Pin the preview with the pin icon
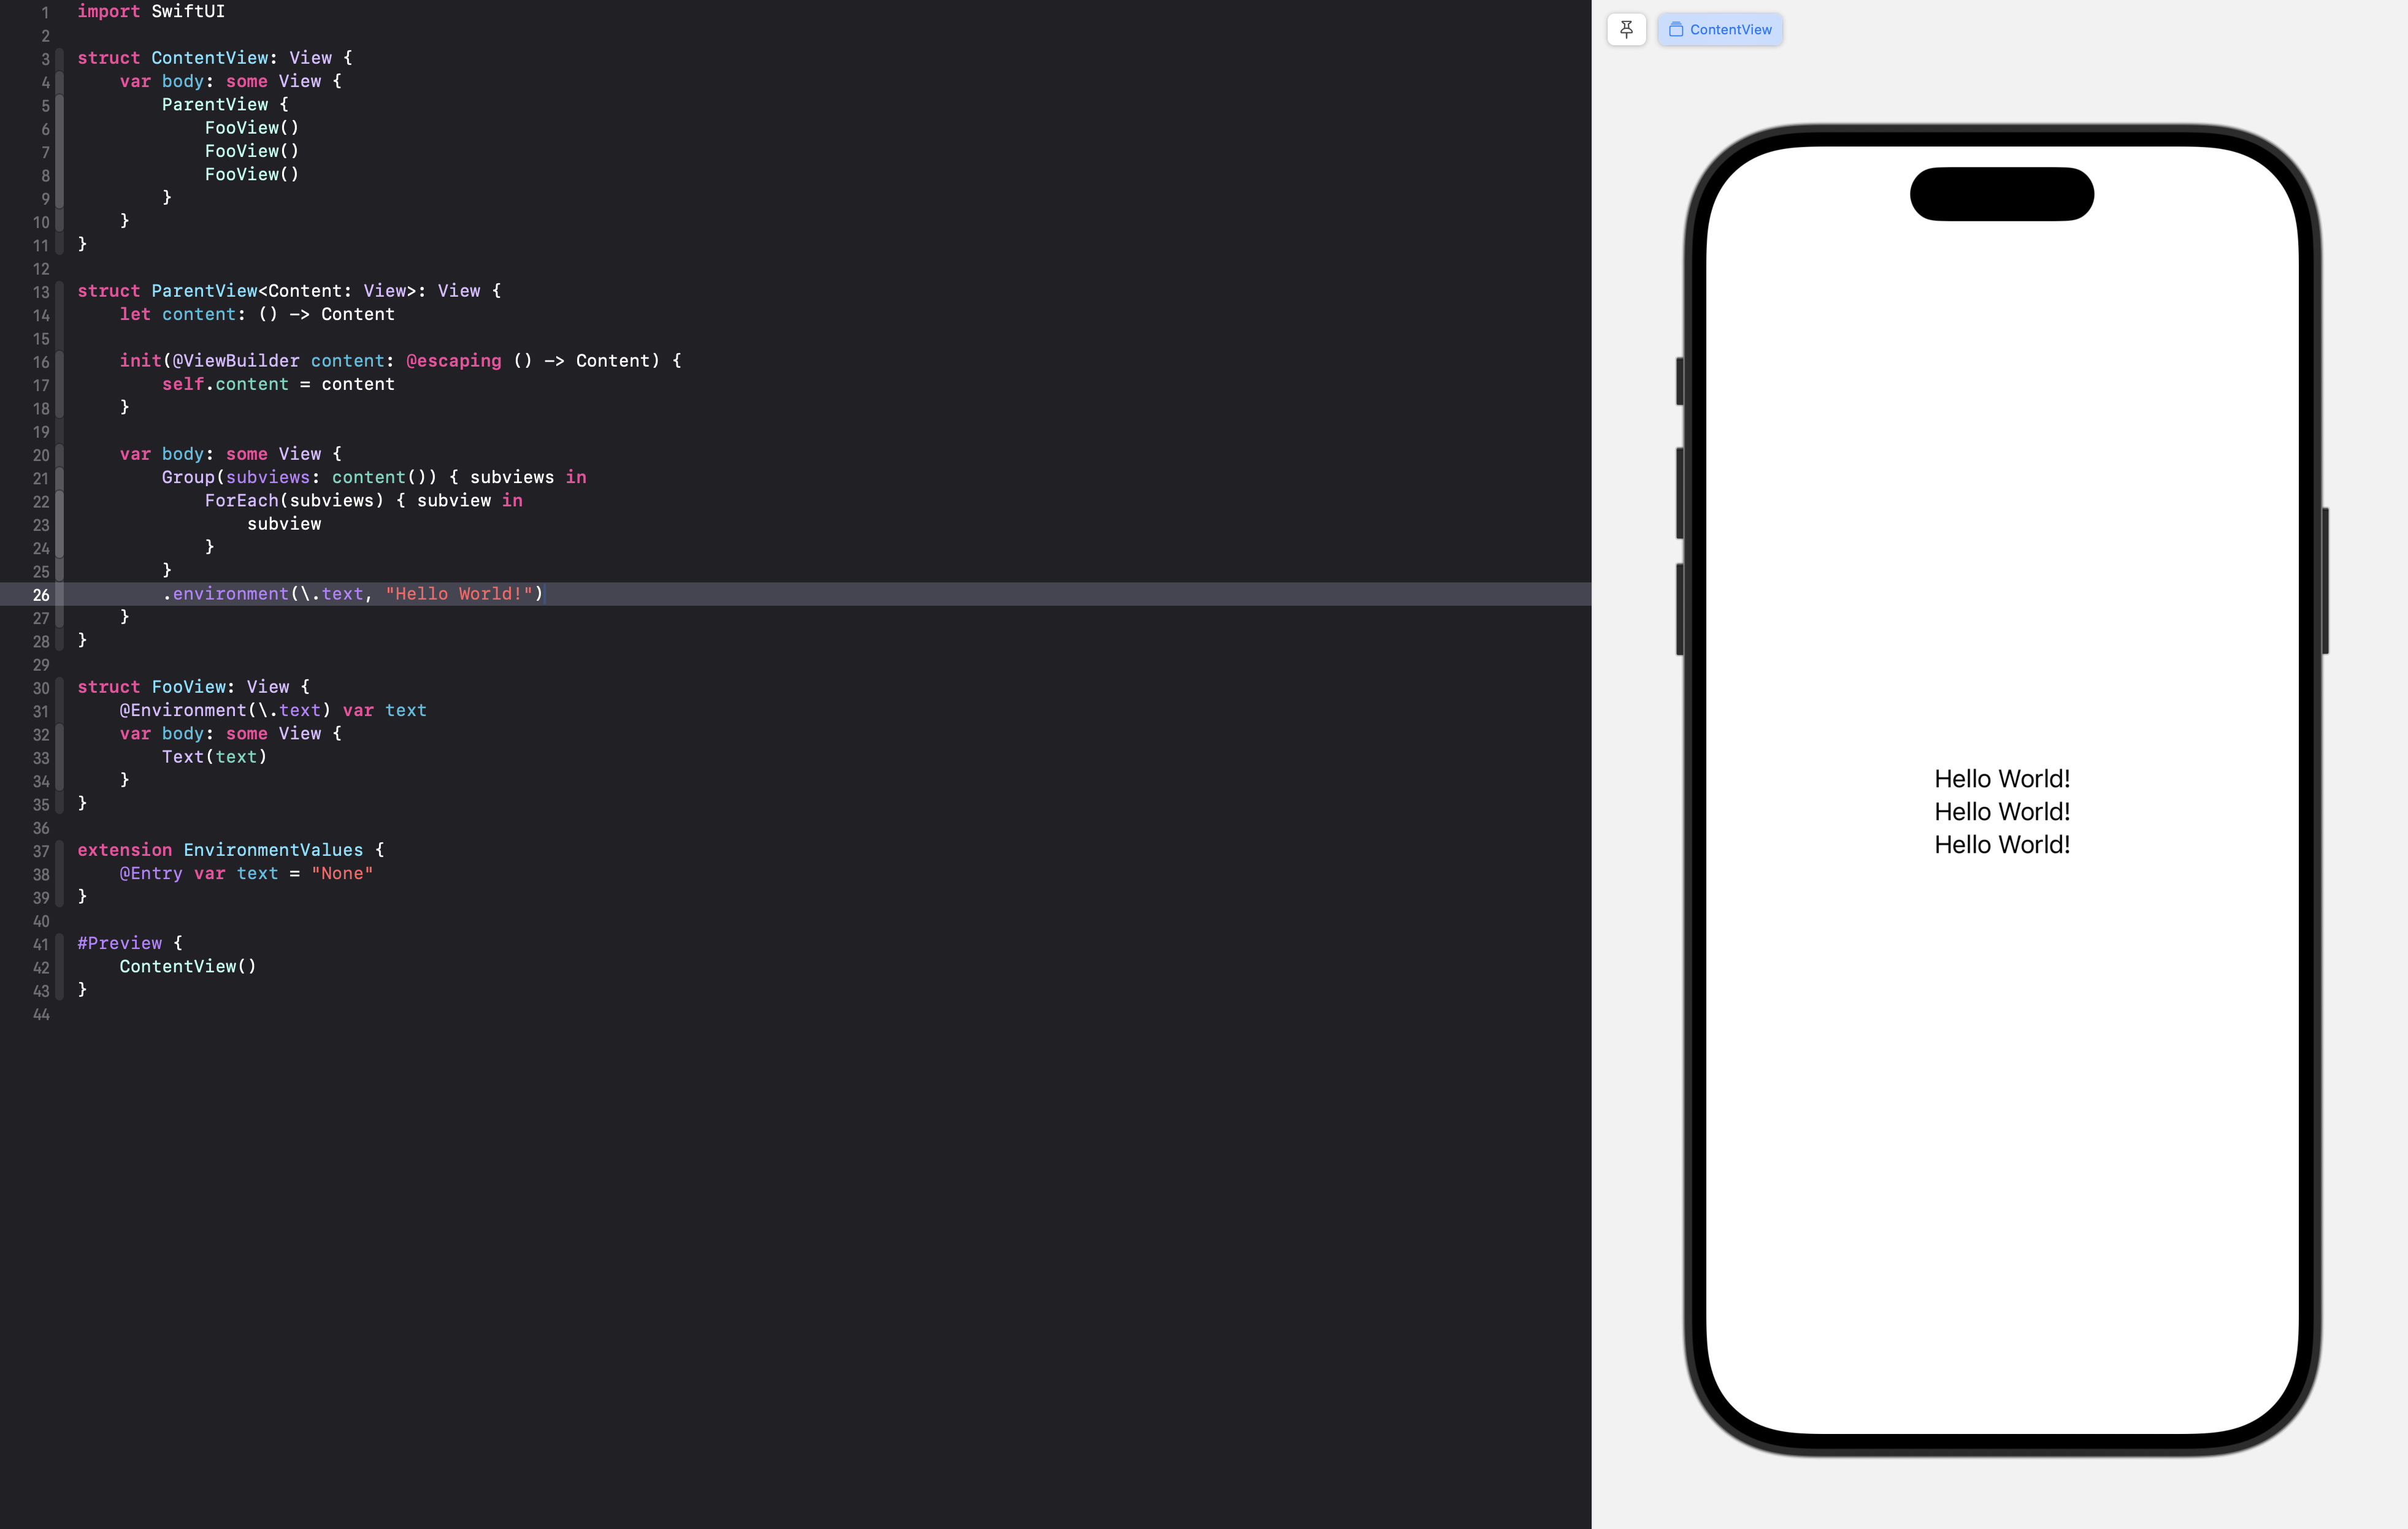 click(x=1626, y=29)
